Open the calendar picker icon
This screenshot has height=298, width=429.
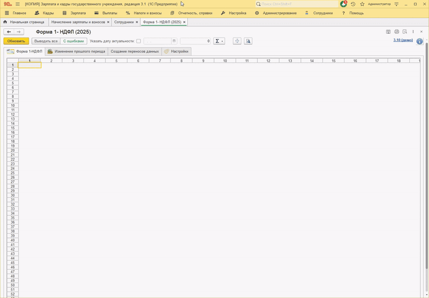click(x=174, y=41)
